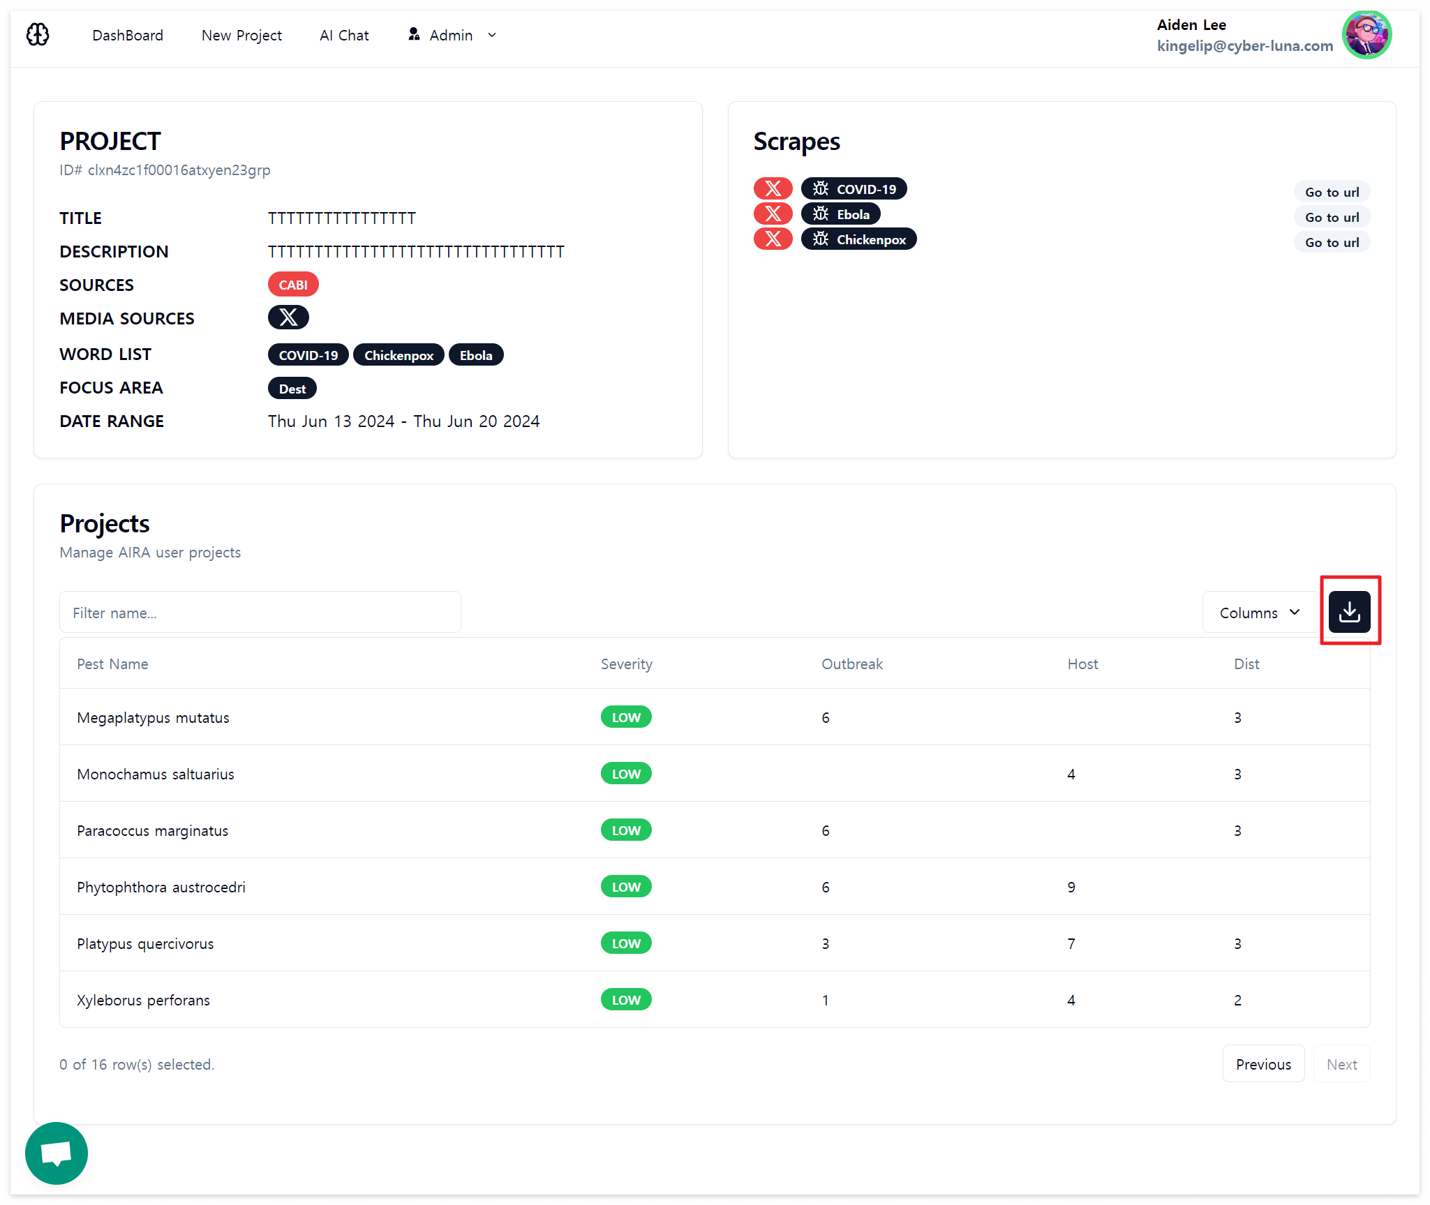1430x1205 pixels.
Task: Click the Filter name input field
Action: (260, 613)
